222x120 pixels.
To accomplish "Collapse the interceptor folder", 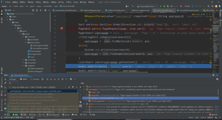I will pyautogui.click(x=26, y=42).
